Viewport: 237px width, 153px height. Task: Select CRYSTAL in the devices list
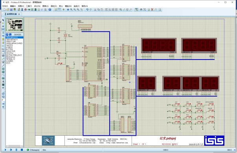pyautogui.click(x=10, y=53)
